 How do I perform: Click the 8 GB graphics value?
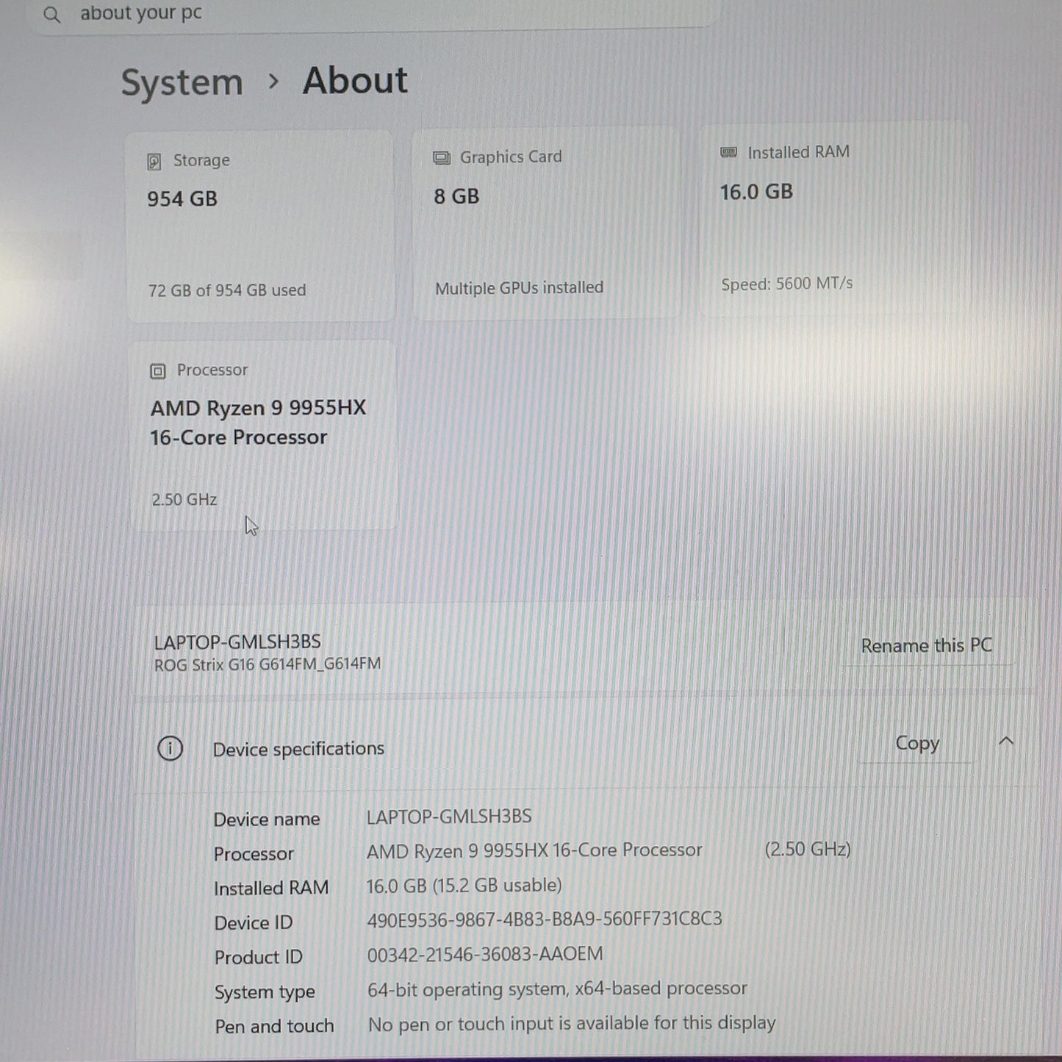click(456, 196)
